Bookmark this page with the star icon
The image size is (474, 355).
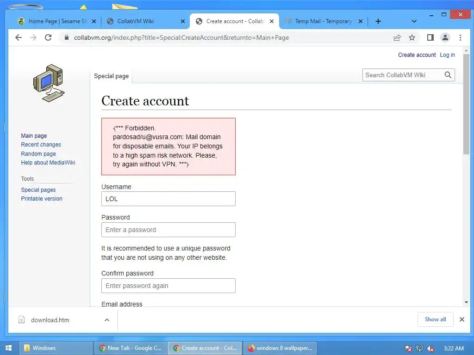pos(412,37)
